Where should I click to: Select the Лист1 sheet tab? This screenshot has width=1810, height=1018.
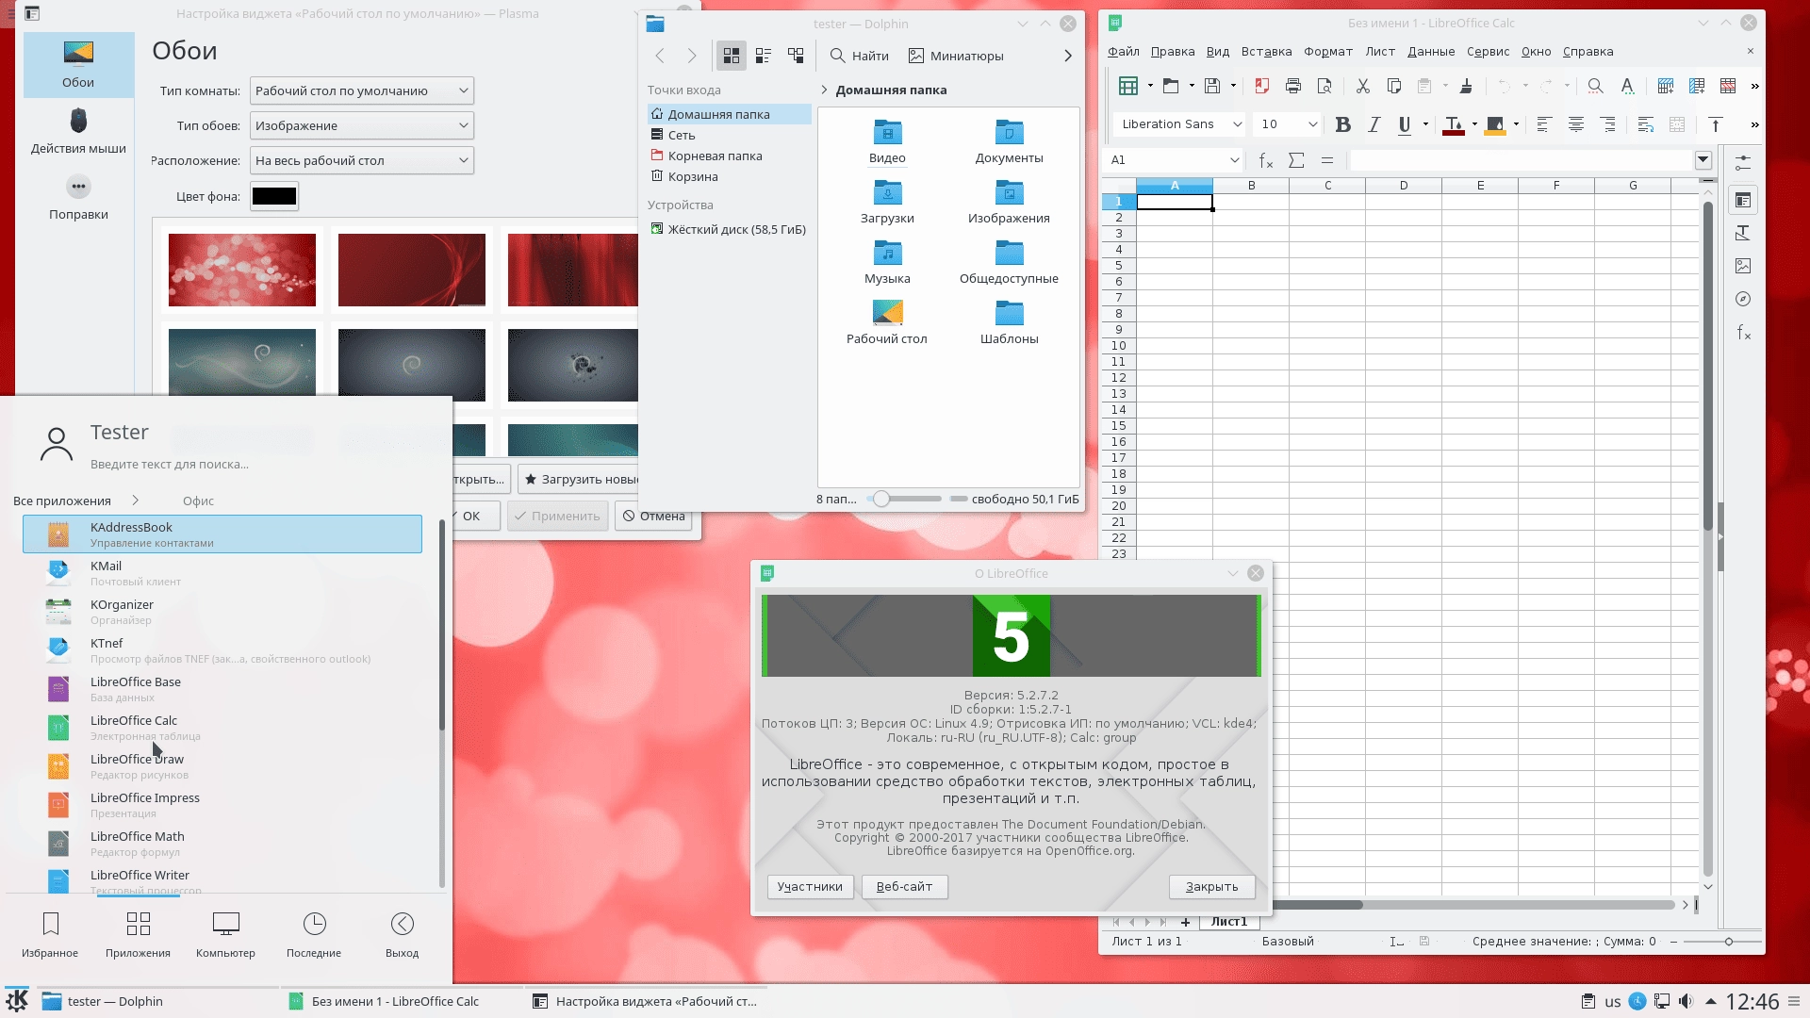coord(1229,922)
